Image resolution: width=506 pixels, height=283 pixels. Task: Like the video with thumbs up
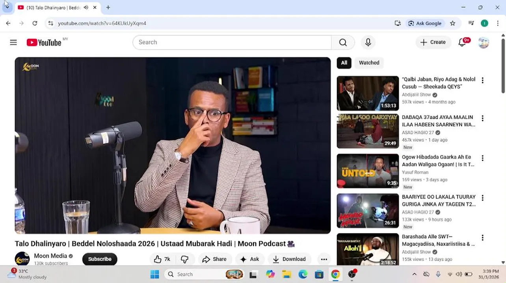coord(162,259)
